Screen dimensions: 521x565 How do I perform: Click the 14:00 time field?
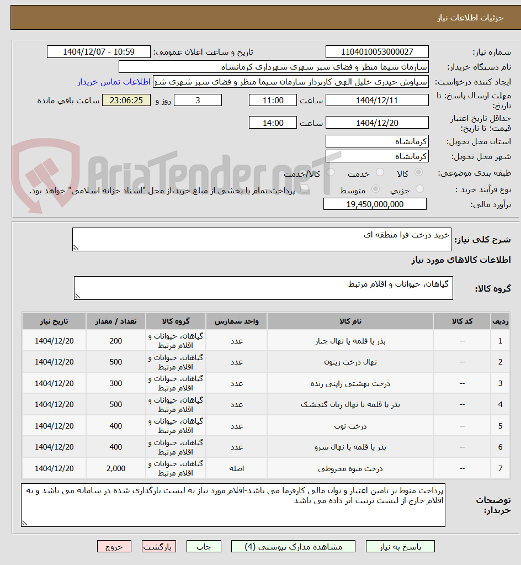273,123
